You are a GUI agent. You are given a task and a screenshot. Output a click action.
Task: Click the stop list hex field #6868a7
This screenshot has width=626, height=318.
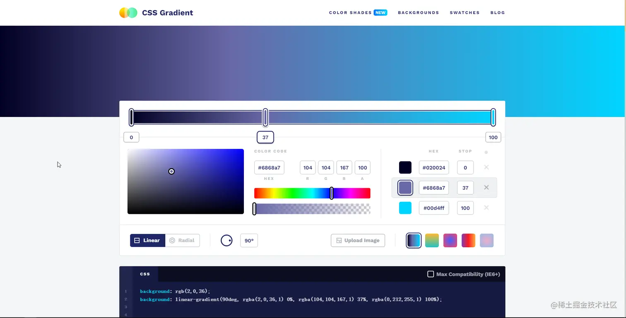(x=434, y=188)
